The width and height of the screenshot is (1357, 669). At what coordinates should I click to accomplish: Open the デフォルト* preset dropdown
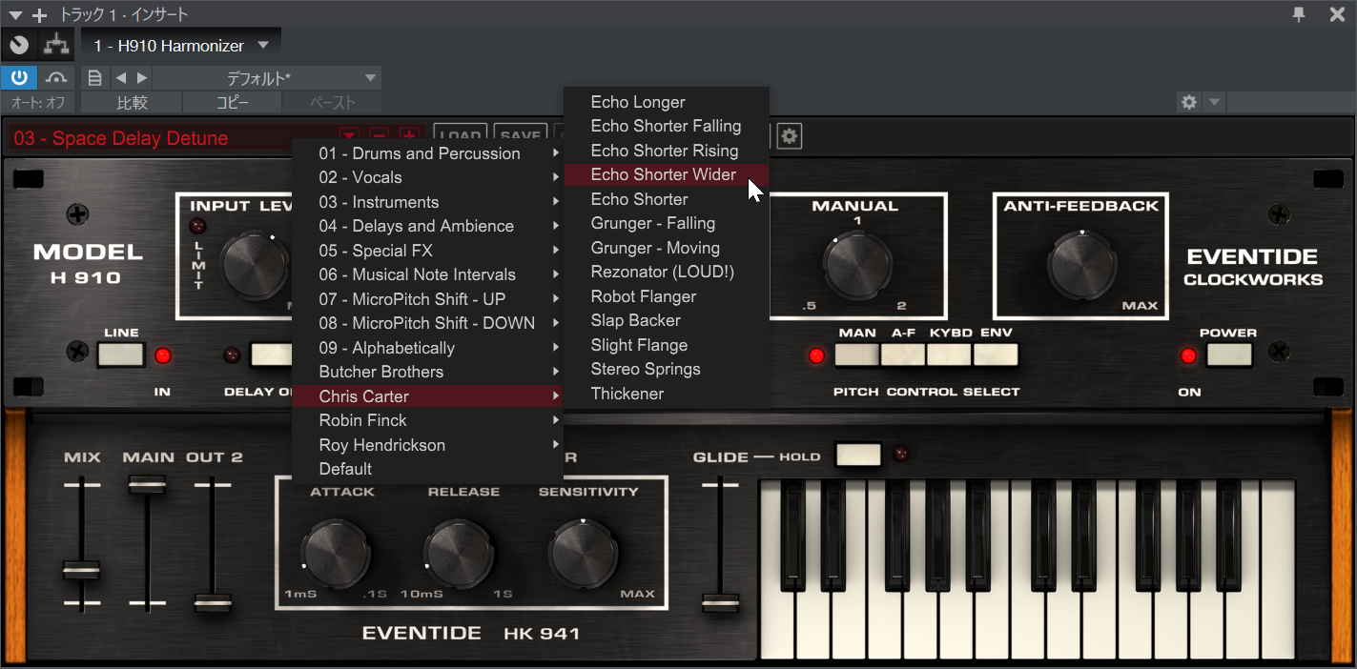(267, 78)
